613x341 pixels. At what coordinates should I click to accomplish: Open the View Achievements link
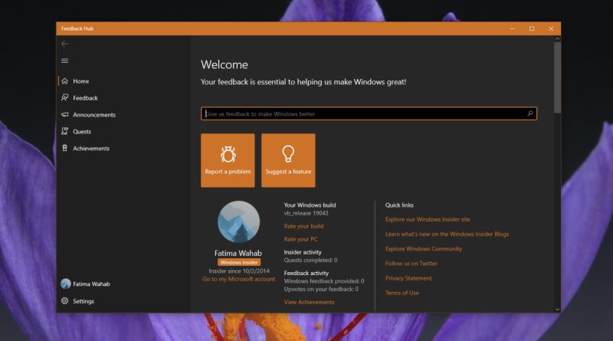[x=309, y=302]
